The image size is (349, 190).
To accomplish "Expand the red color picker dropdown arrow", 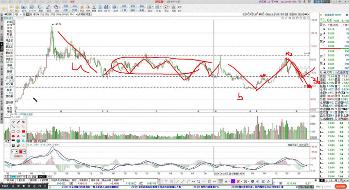I will click(24, 152).
